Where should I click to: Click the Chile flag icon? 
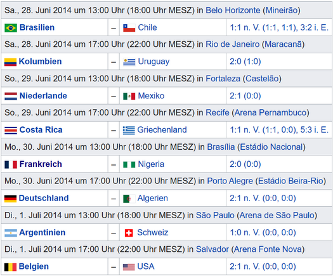[129, 28]
